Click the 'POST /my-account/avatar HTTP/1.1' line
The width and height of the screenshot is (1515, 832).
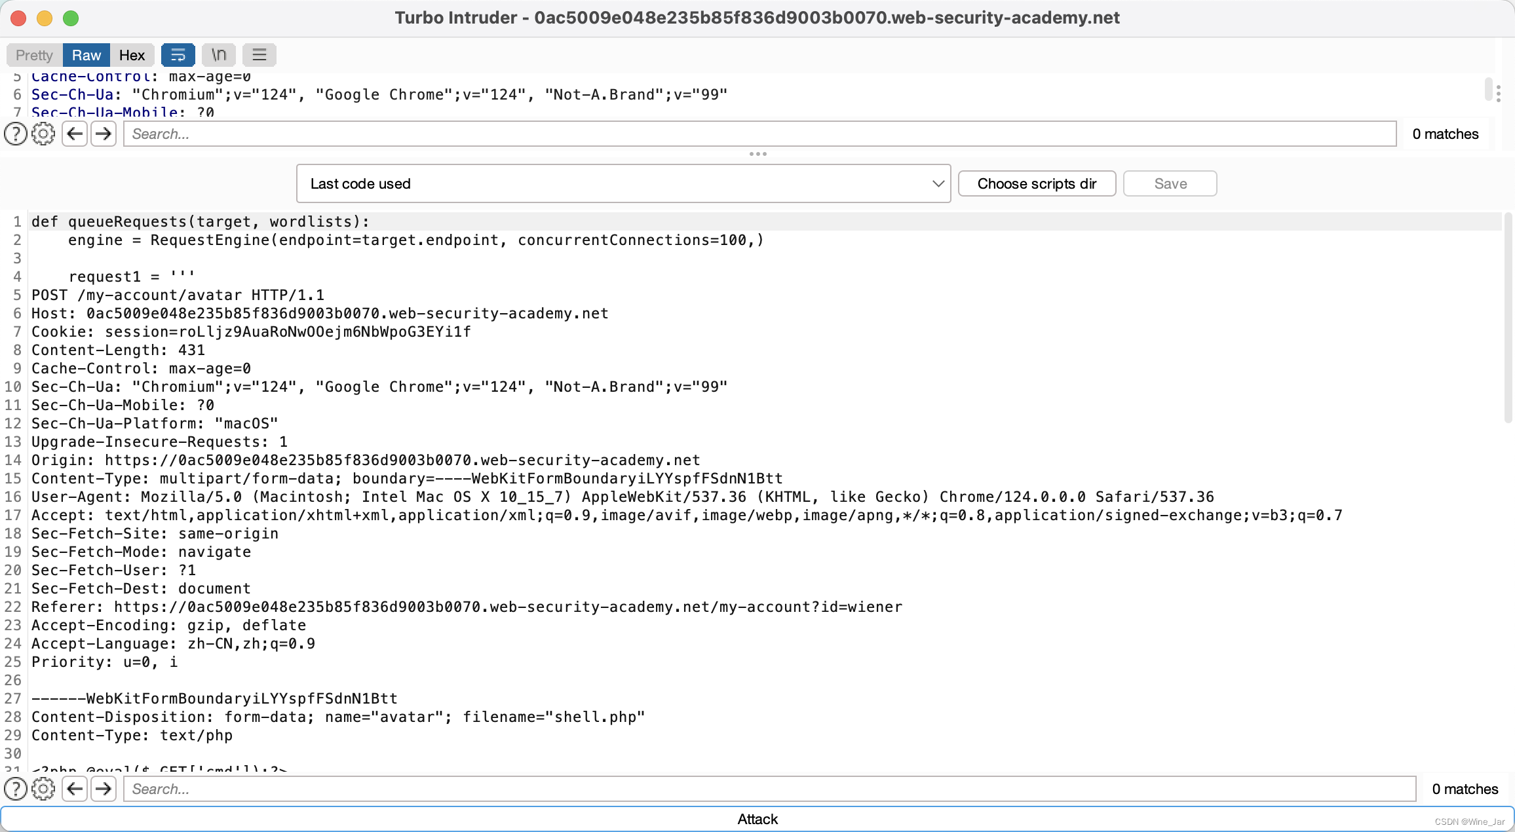178,295
